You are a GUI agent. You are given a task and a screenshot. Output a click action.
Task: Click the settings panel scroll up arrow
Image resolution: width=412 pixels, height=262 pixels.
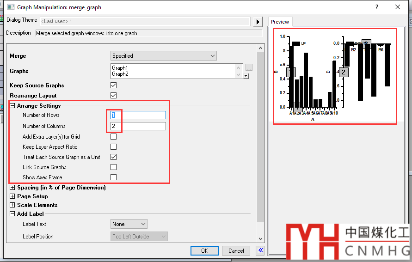point(260,48)
